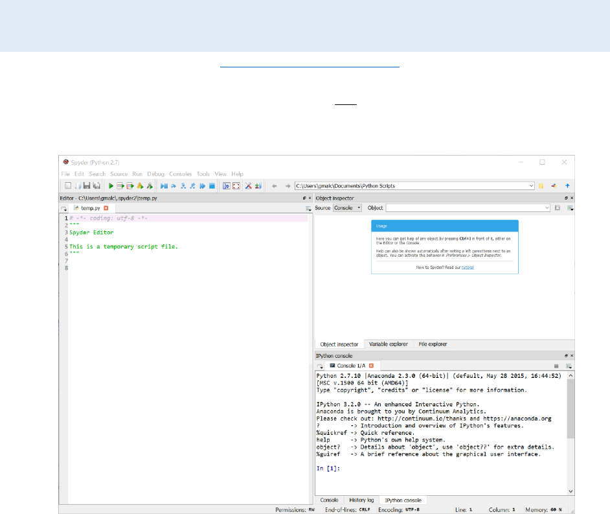The width and height of the screenshot is (610, 514).
Task: Go back using the left arrow icon
Action: [275, 186]
